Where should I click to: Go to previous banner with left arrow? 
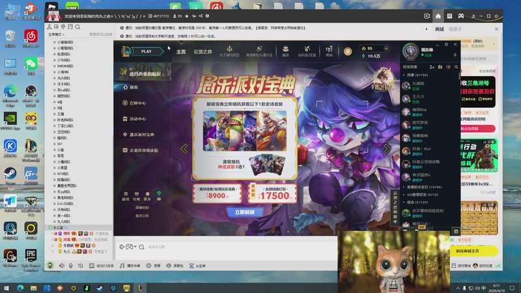click(x=184, y=148)
